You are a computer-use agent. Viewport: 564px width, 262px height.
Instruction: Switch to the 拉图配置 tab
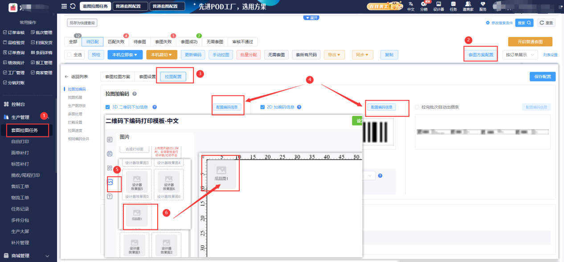173,77
